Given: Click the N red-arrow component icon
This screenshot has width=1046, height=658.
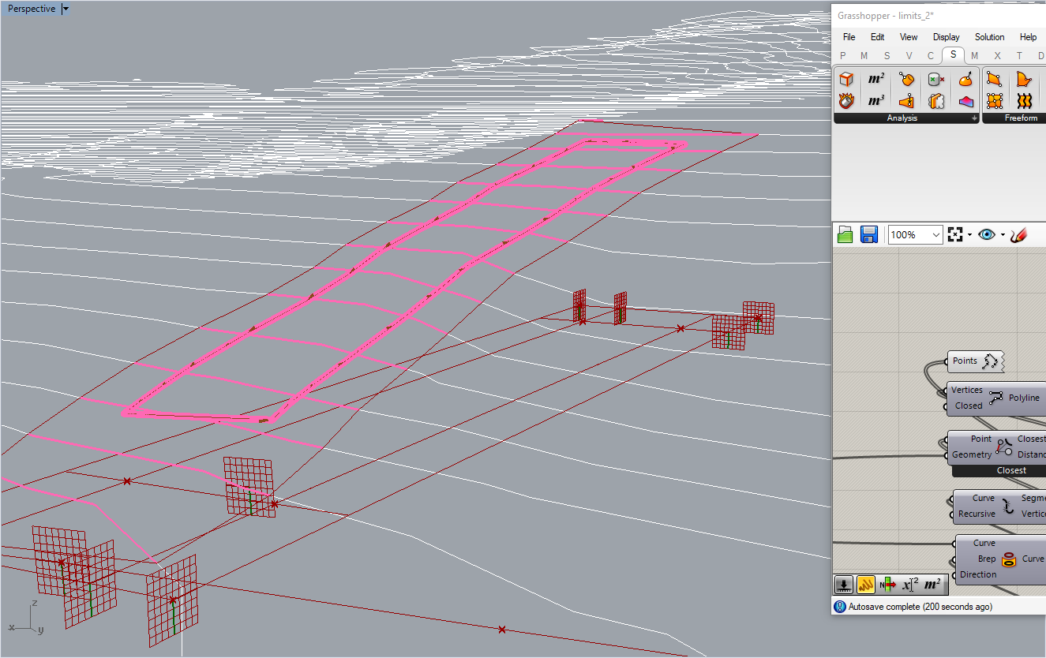Looking at the screenshot, I should [888, 585].
